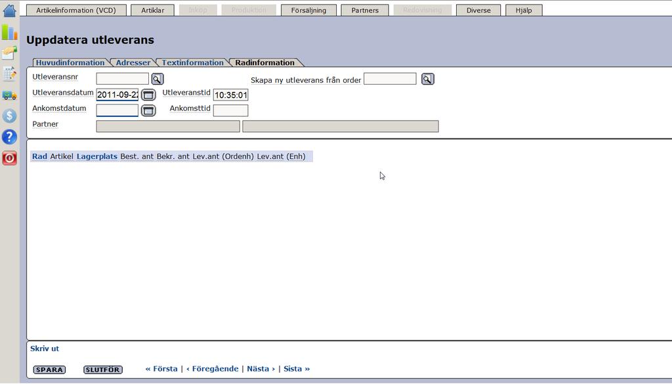The width and height of the screenshot is (672, 384).
Task: Click the Ankomstdatum field label
Action: (x=59, y=108)
